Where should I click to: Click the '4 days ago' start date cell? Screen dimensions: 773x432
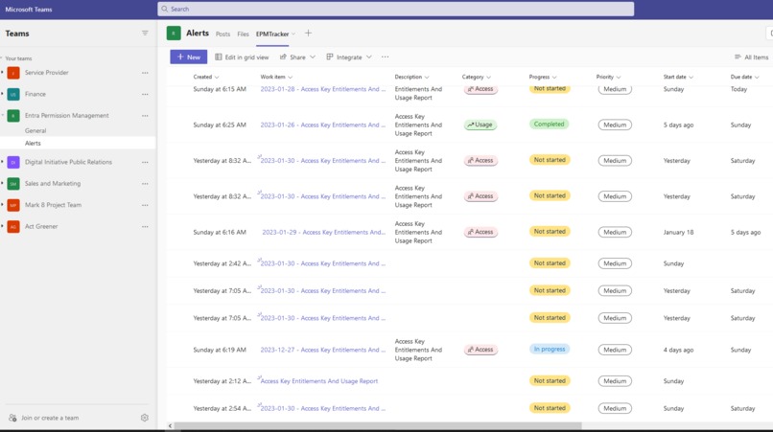(678, 350)
